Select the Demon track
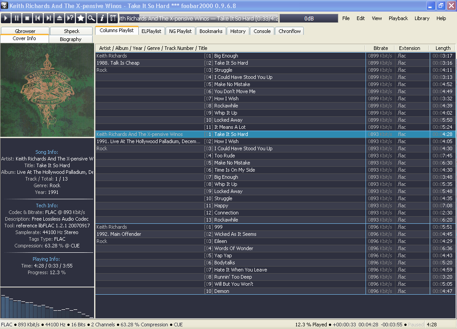The height and width of the screenshot is (329, 457). pyautogui.click(x=276, y=291)
